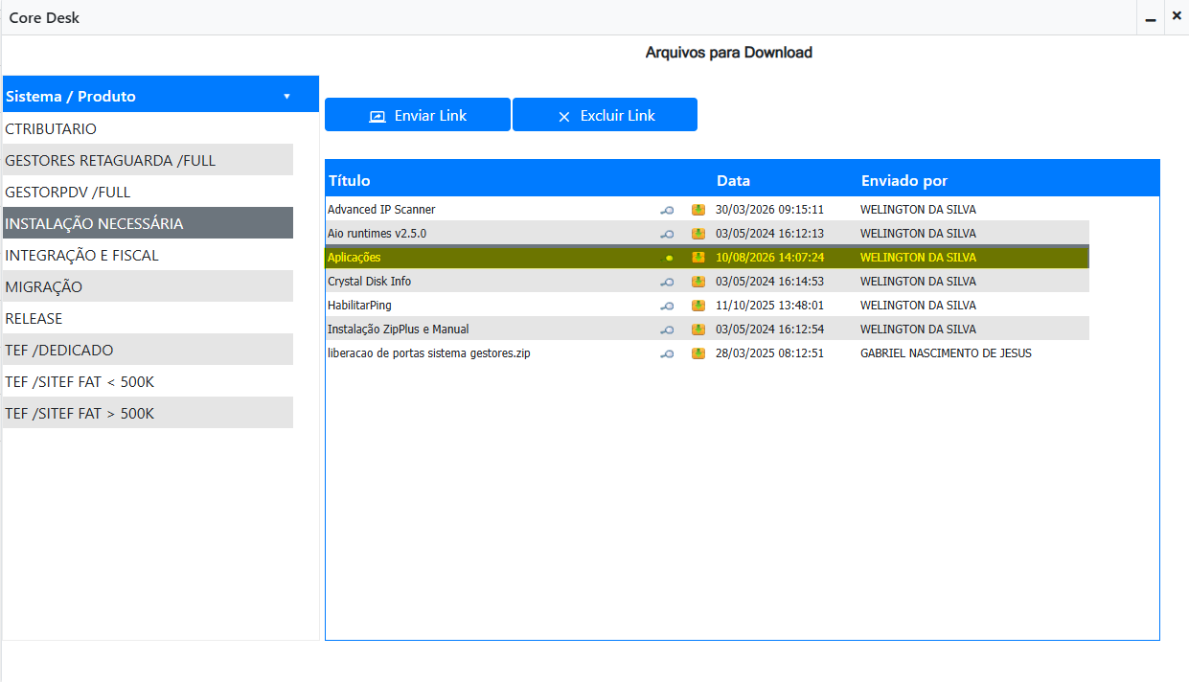This screenshot has width=1189, height=682.
Task: Select liberacao de portas sistema gestores.zip title
Action: [x=429, y=353]
